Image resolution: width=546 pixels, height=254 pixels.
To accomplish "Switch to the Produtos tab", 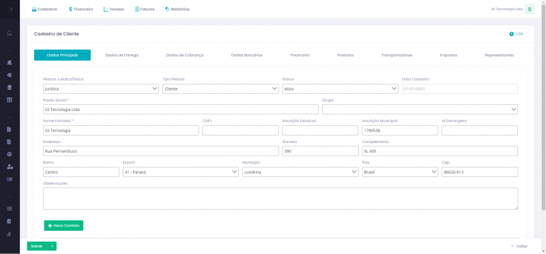I will [x=345, y=55].
